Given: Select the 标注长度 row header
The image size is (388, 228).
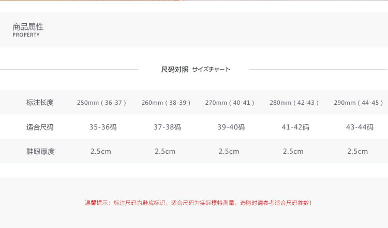Looking at the screenshot, I should 40,103.
